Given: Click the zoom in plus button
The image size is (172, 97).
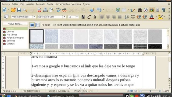Looking at the screenshot, I should [x=160, y=91].
